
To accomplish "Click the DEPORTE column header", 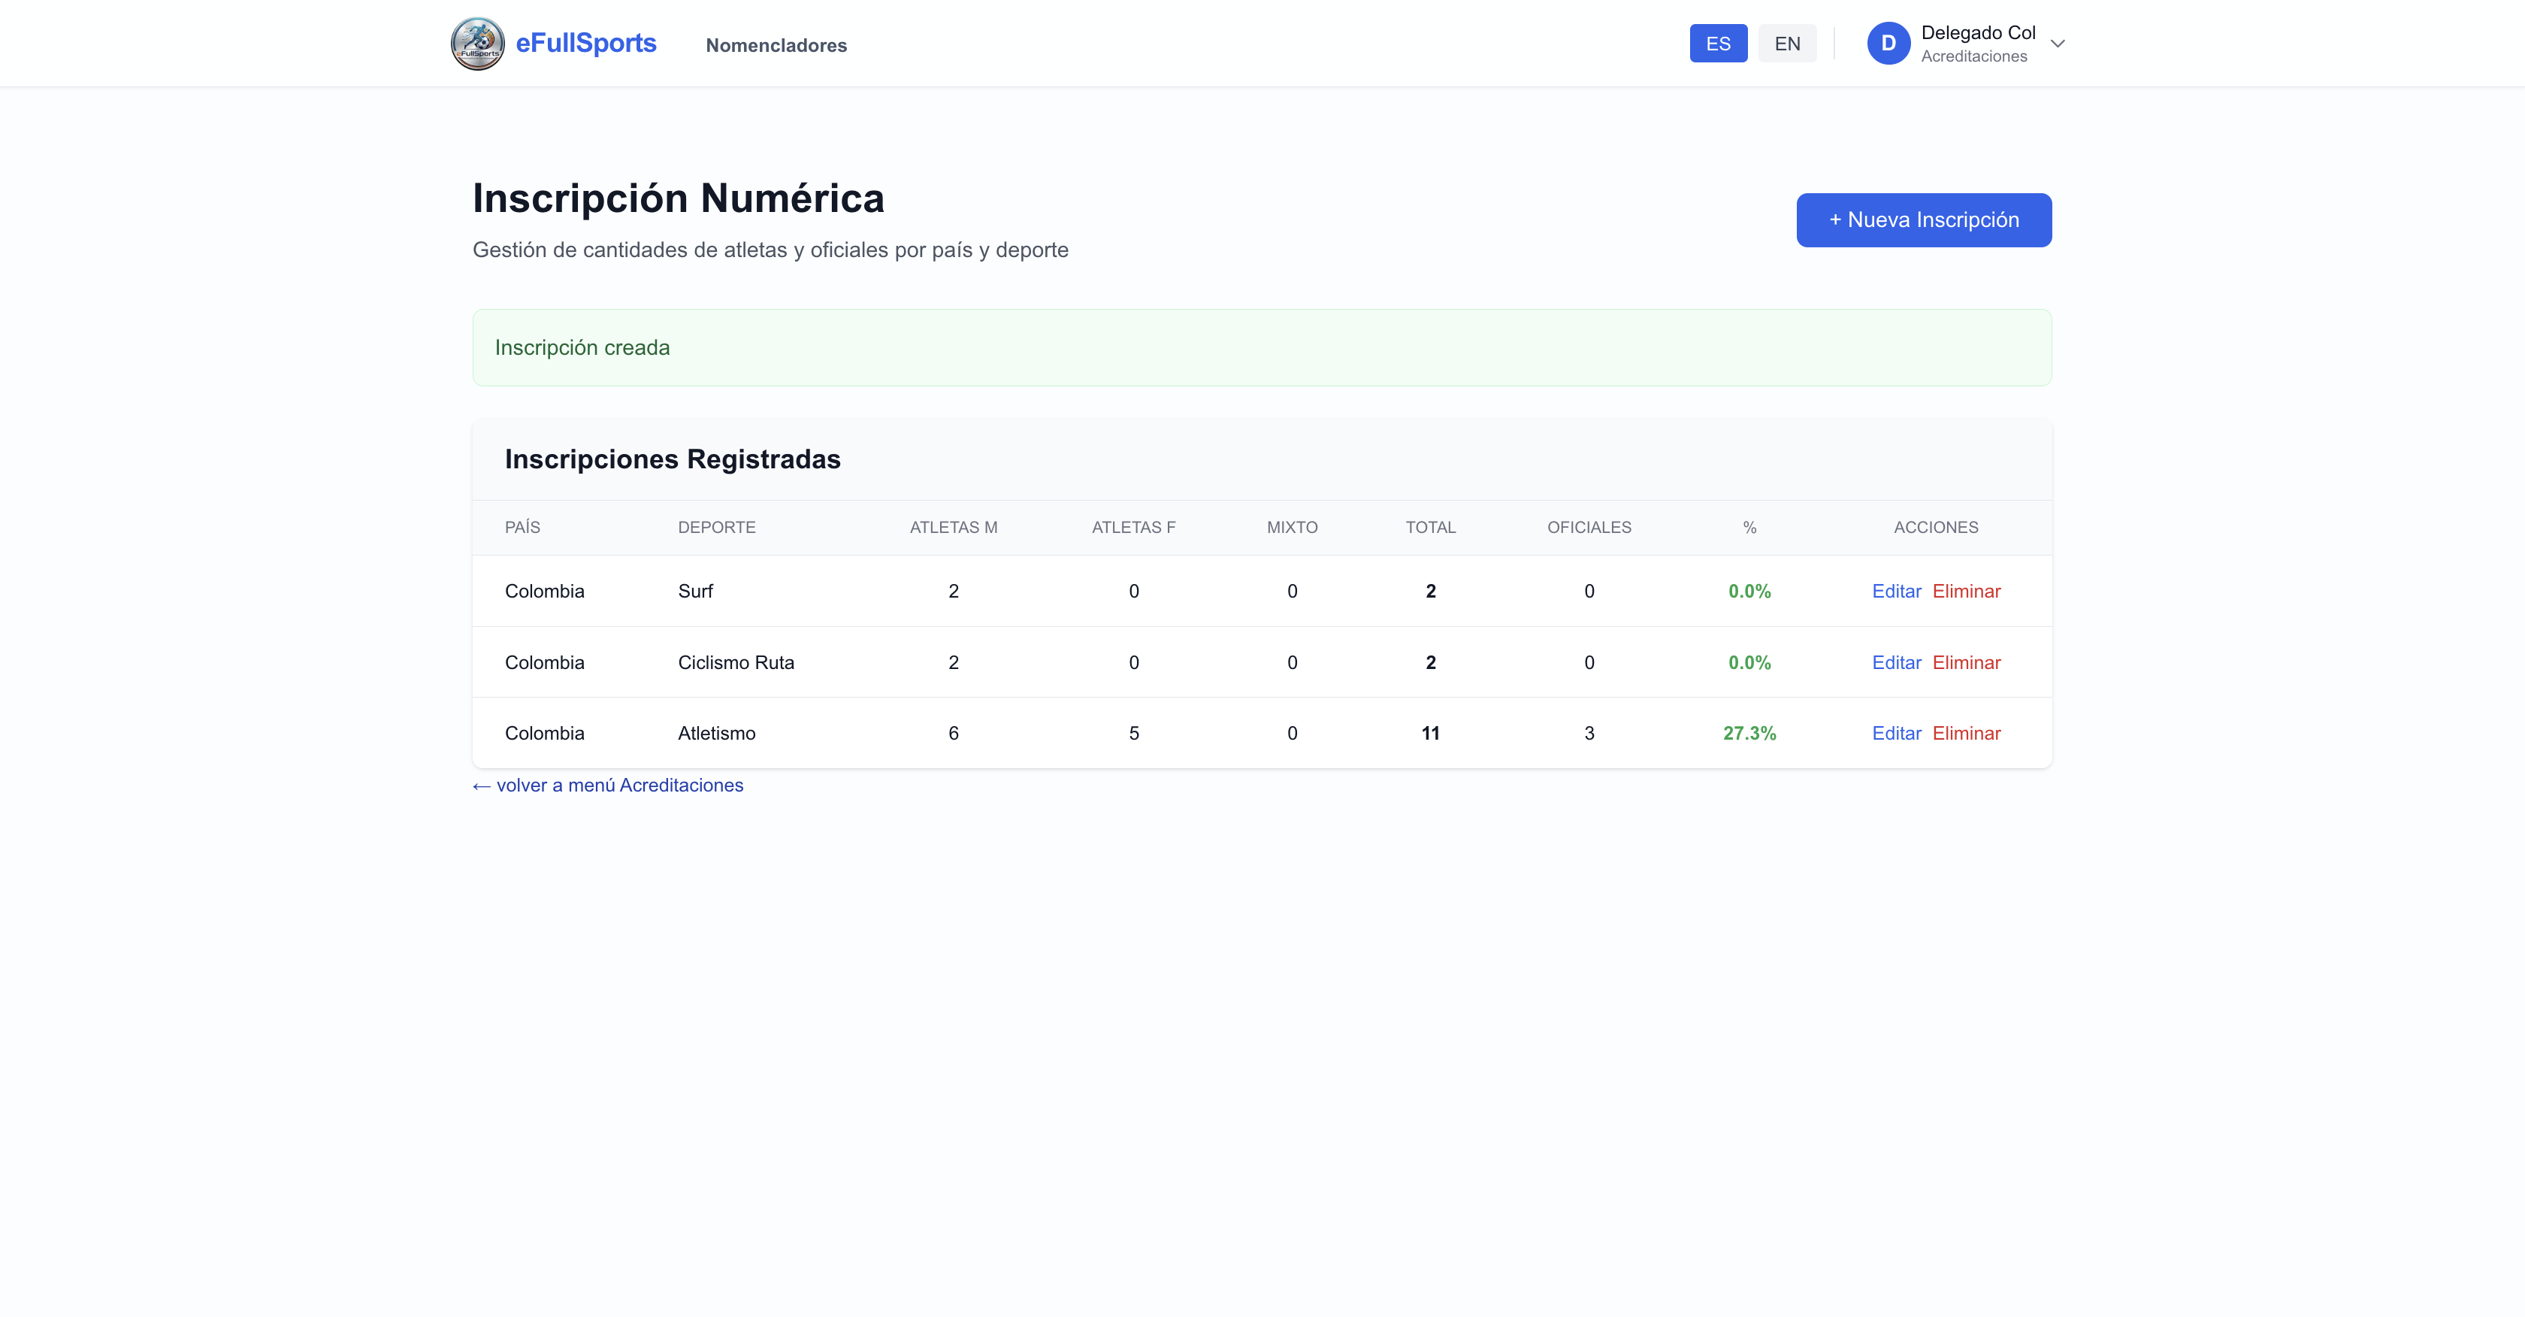I will (716, 528).
